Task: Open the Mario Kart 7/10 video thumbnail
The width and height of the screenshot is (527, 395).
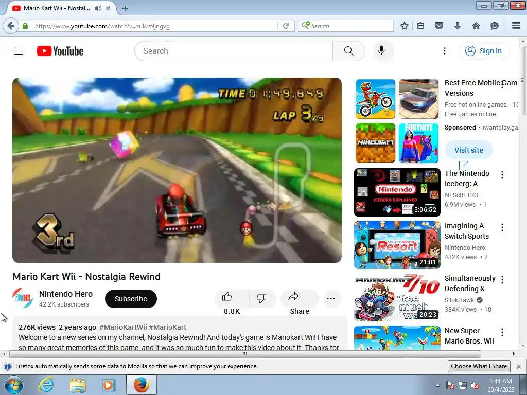Action: (x=397, y=297)
